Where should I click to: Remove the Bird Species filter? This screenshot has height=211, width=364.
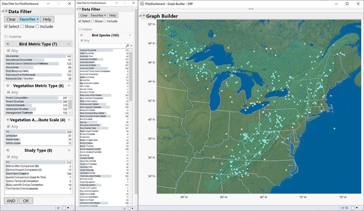coord(130,35)
